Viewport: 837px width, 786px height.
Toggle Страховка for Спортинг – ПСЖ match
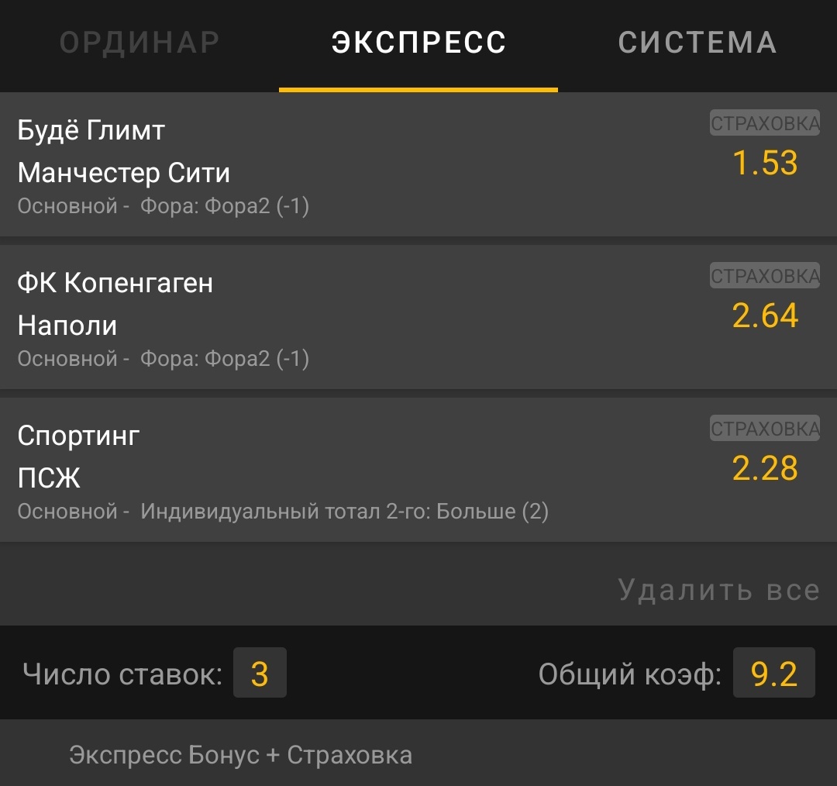tap(765, 429)
